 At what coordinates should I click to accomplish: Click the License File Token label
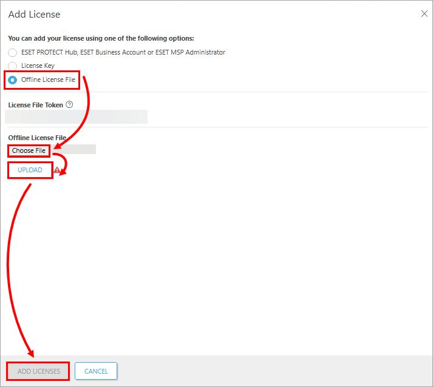pyautogui.click(x=36, y=105)
